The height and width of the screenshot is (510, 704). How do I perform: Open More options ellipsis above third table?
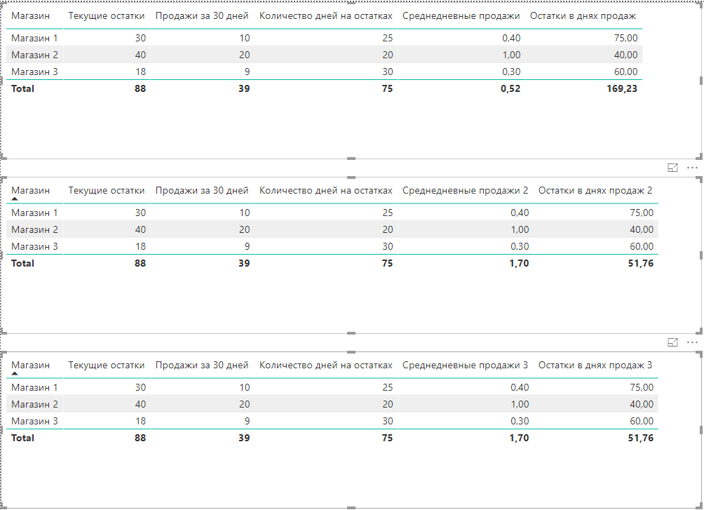(x=692, y=342)
